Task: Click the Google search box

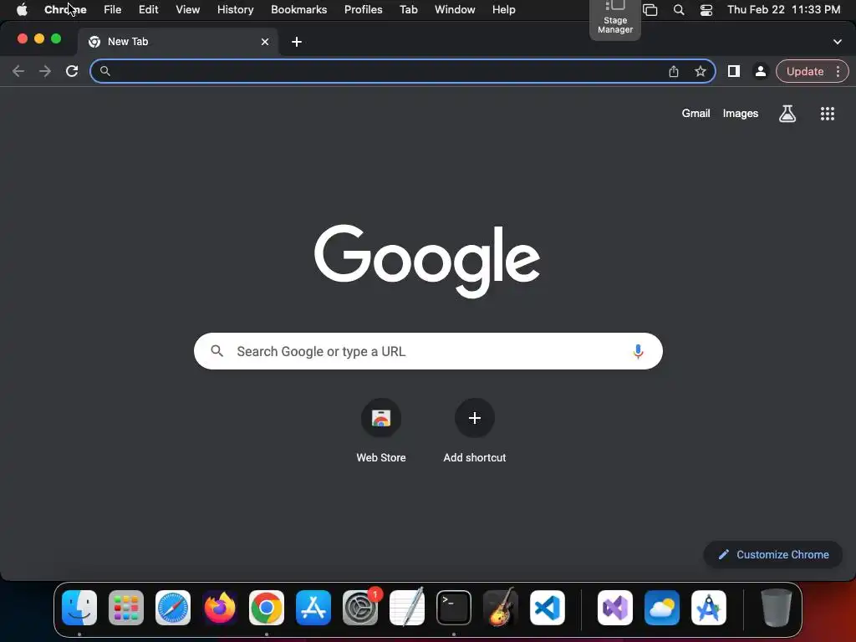Action: coord(428,351)
